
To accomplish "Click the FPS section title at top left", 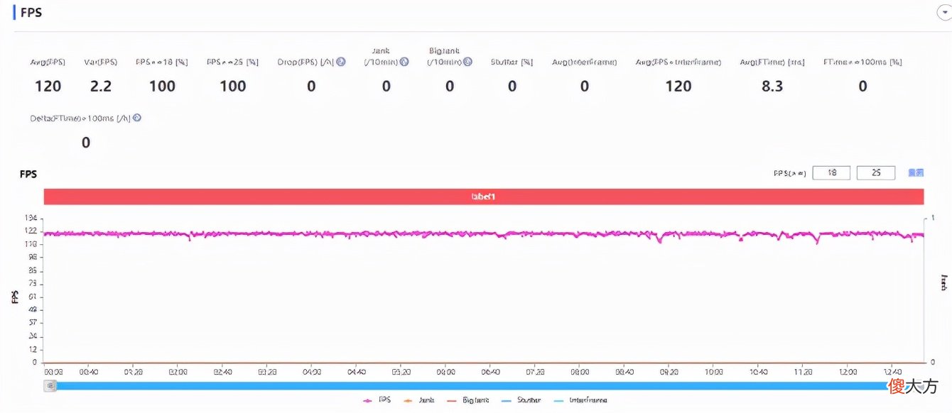I will tap(31, 13).
